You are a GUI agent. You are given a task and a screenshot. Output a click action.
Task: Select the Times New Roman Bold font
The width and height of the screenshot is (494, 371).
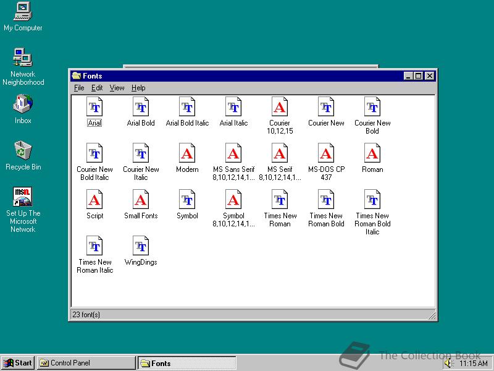(326, 200)
